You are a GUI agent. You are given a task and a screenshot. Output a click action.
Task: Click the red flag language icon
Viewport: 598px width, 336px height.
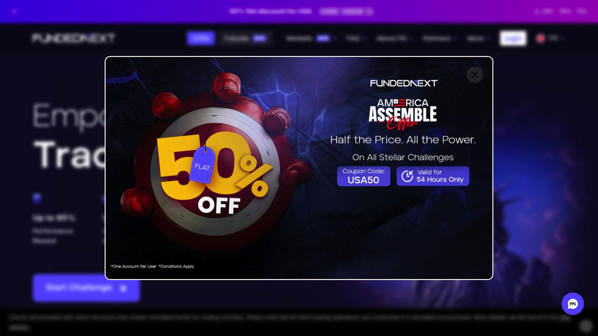coord(540,38)
